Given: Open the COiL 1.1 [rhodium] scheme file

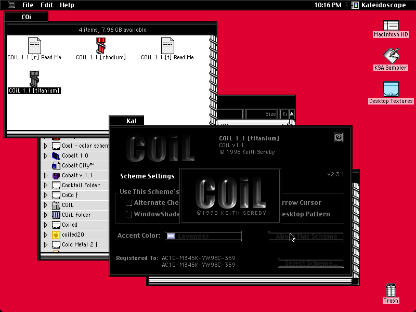Looking at the screenshot, I should [101, 46].
